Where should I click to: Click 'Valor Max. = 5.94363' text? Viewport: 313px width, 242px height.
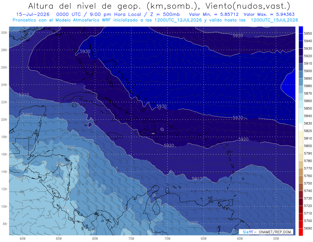click(269, 14)
